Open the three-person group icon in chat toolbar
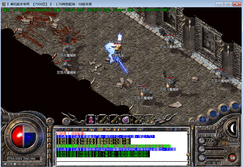 coord(84,130)
